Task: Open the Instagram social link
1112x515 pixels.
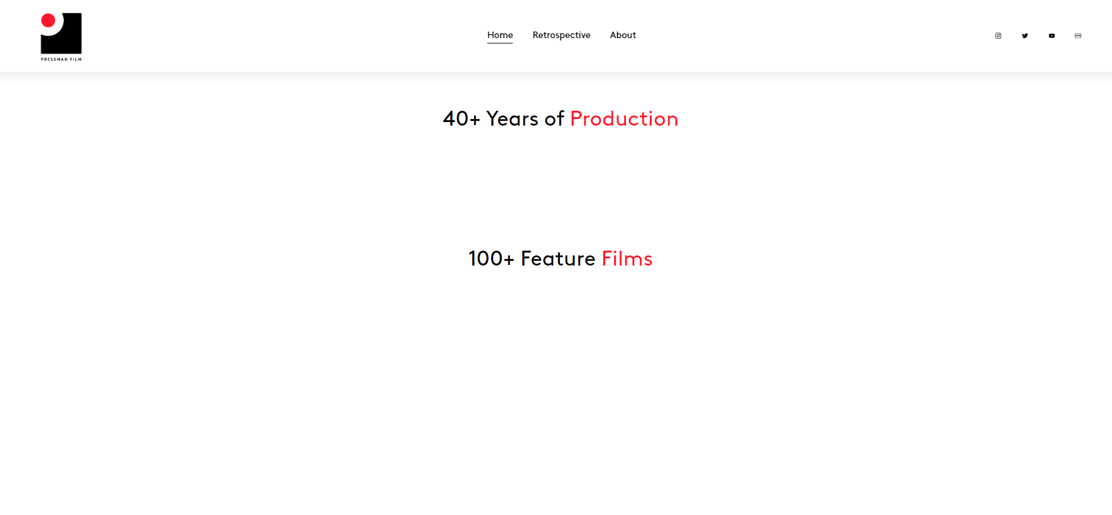Action: tap(998, 36)
